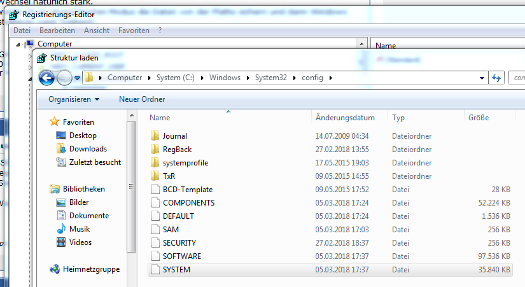Open Bearbeiten menu in Registrierungs-Editor
Screen dimensions: 525x287
[57, 31]
